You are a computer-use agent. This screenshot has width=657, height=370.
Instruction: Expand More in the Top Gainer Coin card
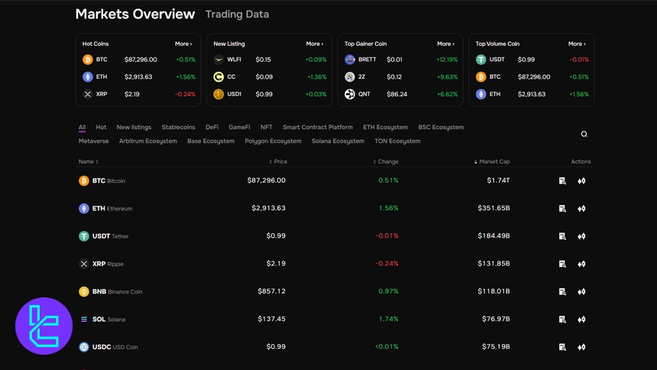(446, 44)
